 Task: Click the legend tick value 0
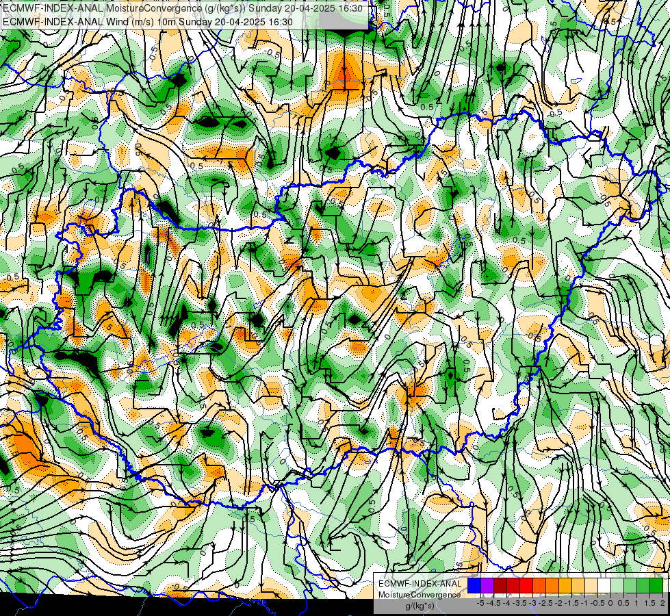pyautogui.click(x=610, y=603)
